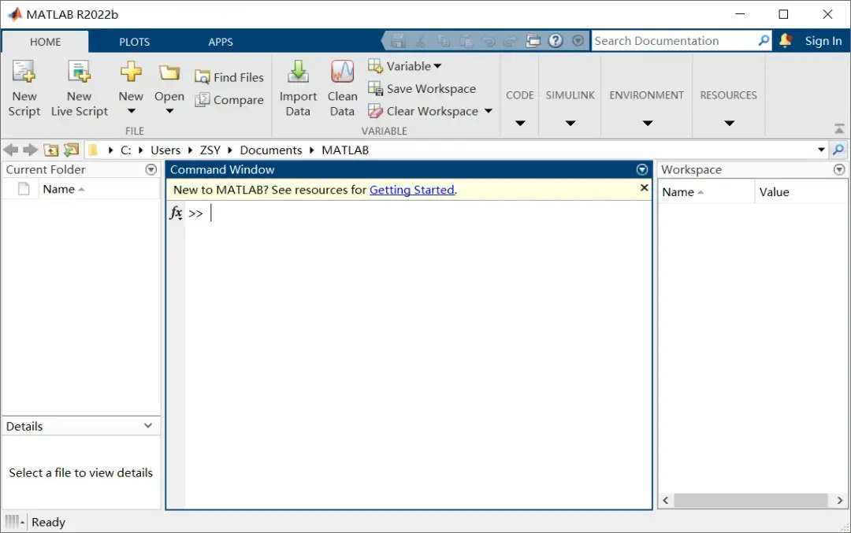Click the Copy icon in quick access toolbar
The height and width of the screenshot is (533, 851).
[x=444, y=41]
